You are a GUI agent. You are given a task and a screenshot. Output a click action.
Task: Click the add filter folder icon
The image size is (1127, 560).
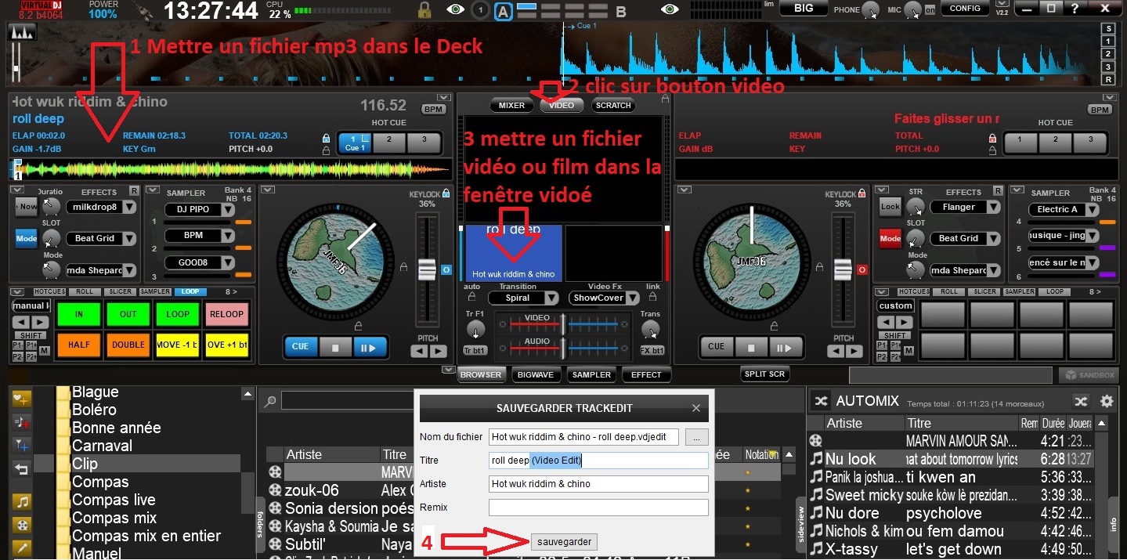[x=21, y=446]
